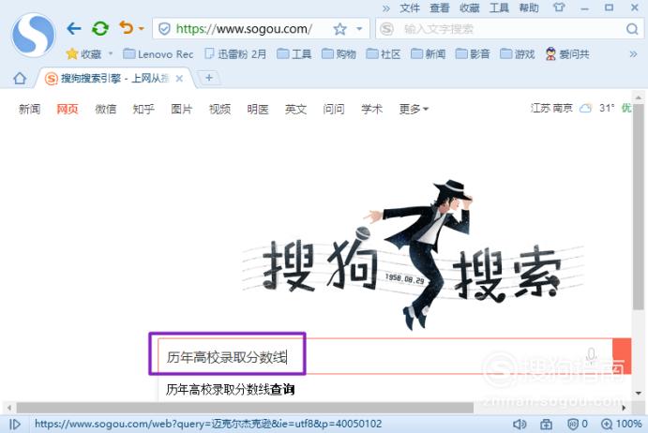Open dropdown arrow next to 收藏 favorites
Image resolution: width=648 pixels, height=433 pixels.
tap(111, 53)
